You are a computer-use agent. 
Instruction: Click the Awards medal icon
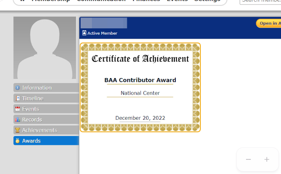pos(18,141)
